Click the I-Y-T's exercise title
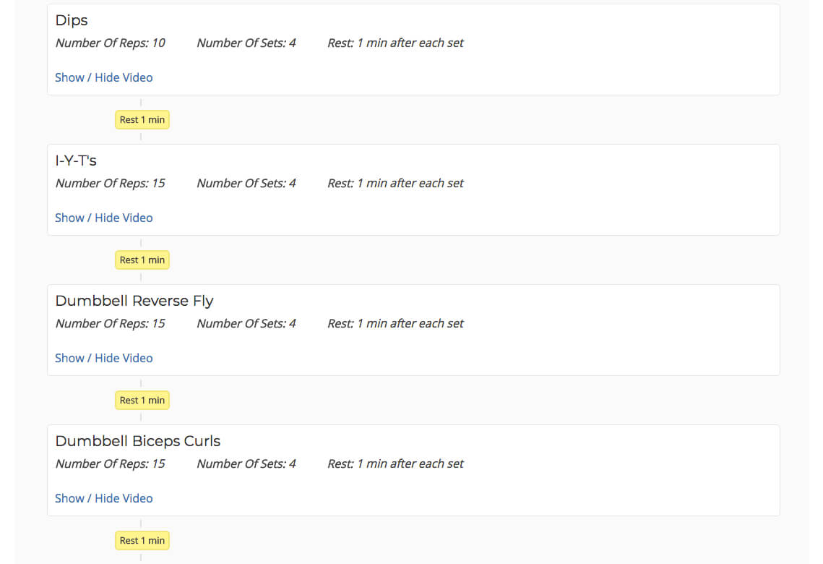 click(76, 161)
